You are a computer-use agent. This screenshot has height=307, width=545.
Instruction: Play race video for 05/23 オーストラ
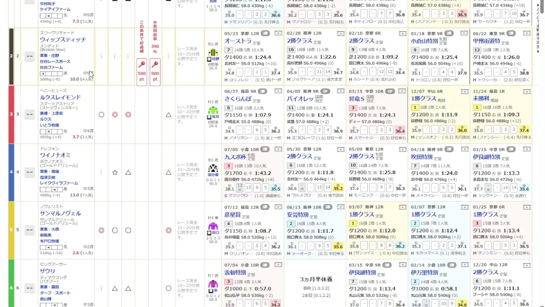pyautogui.click(x=278, y=33)
